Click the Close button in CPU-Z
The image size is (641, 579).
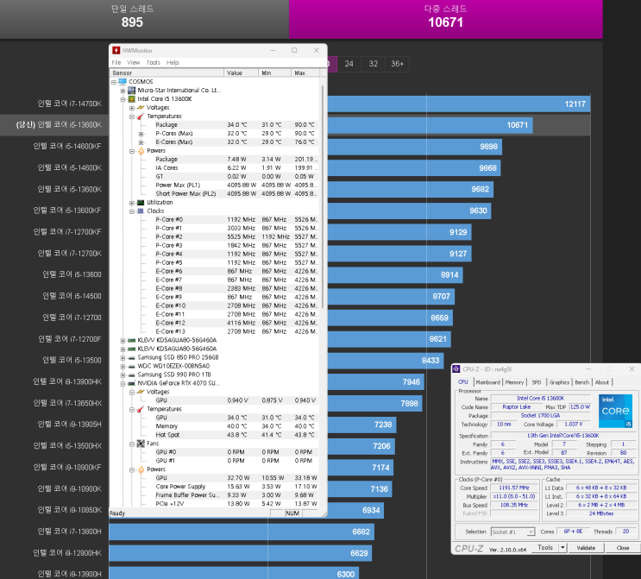point(623,548)
